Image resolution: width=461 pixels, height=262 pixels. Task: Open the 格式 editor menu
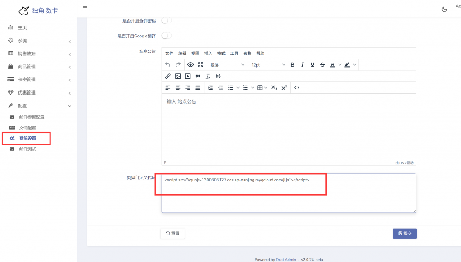[x=221, y=53]
